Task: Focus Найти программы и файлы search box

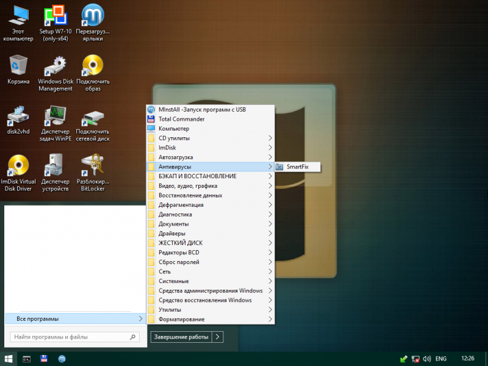Action: point(74,337)
